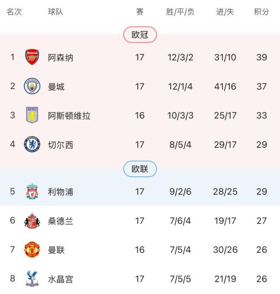The image size is (280, 294).
Task: Click the 欧冠 qualification badge
Action: 140,35
